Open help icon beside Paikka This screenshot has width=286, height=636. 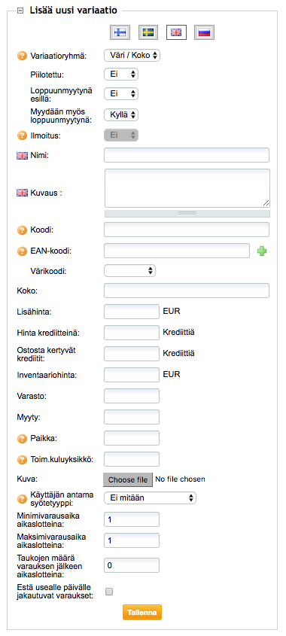click(x=22, y=439)
